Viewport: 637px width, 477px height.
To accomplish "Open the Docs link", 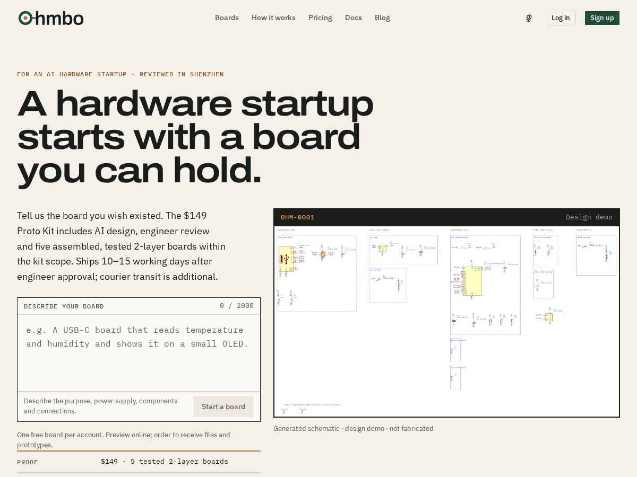I will click(354, 17).
